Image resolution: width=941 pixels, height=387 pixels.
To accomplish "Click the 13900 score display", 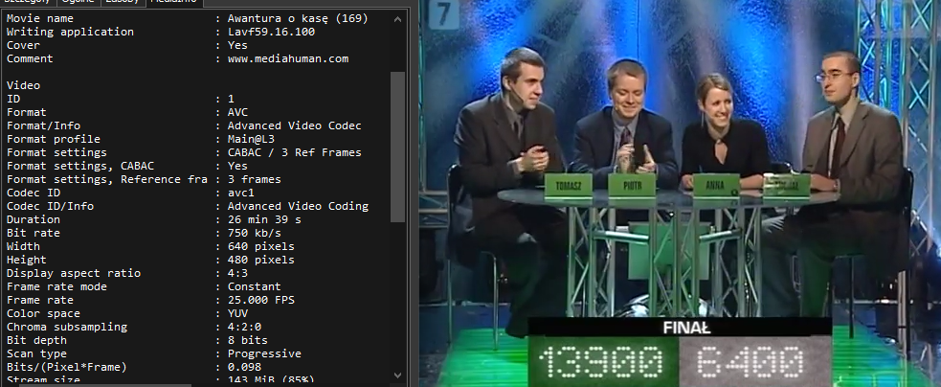I will click(x=601, y=362).
